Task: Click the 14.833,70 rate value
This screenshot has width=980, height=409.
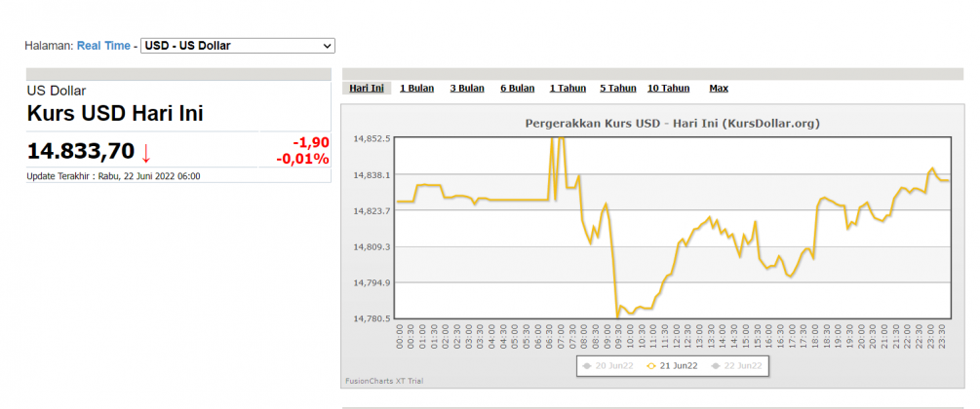Action: click(80, 152)
